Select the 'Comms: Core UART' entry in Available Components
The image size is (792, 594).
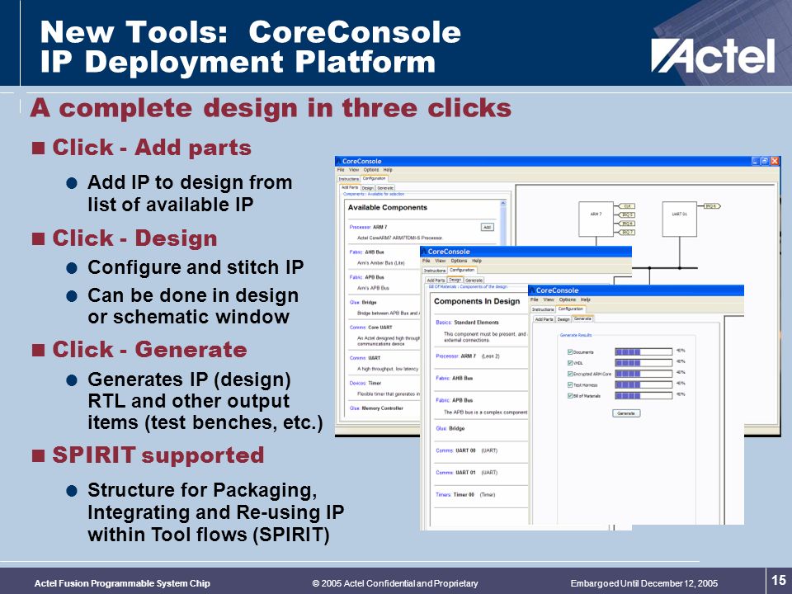[x=370, y=328]
